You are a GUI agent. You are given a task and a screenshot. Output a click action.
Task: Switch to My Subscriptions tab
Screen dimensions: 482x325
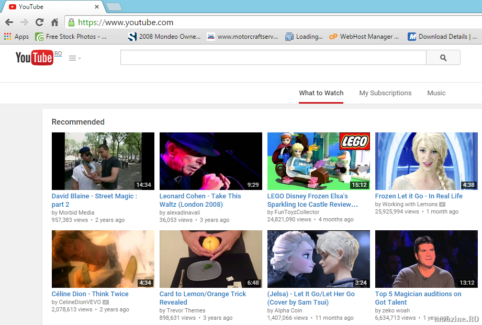tap(385, 93)
